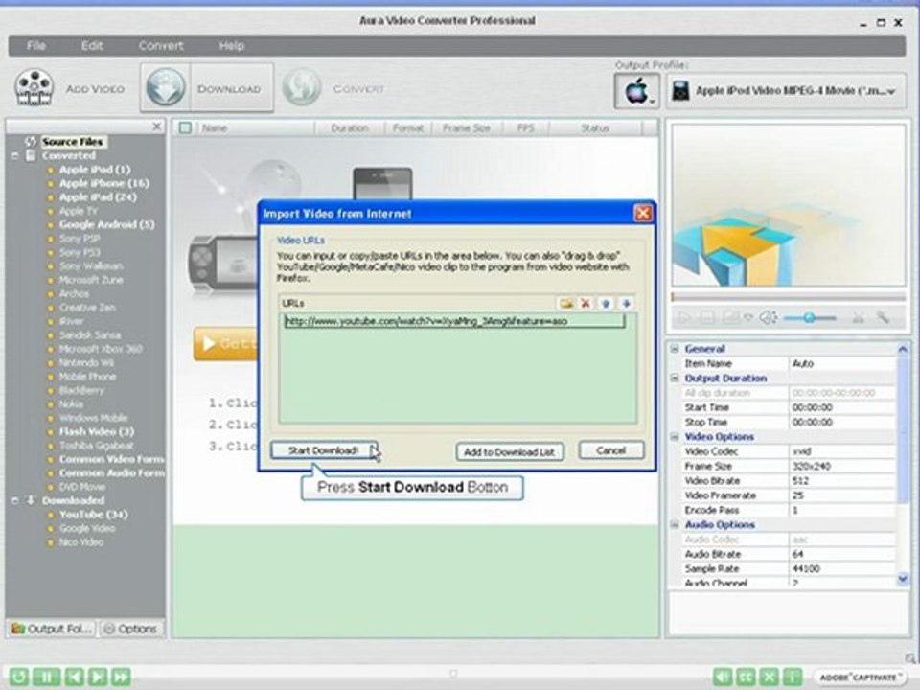
Task: Open the Apple iPod Video MPEG-4 profile dropdown
Action: click(786, 91)
